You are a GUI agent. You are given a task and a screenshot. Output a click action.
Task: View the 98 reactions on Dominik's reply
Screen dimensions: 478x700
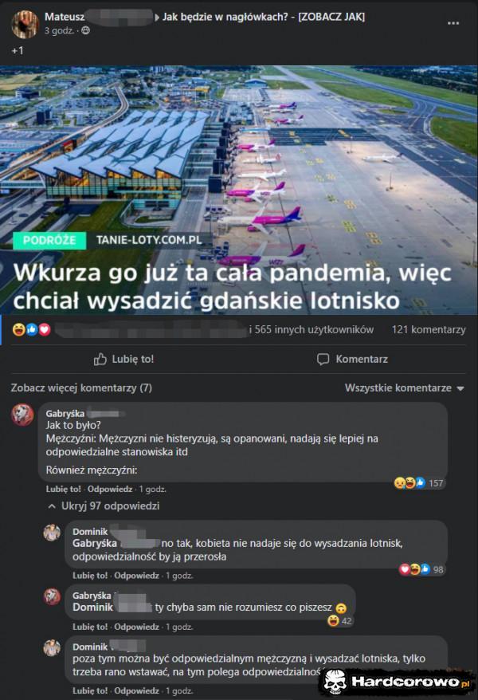click(421, 569)
